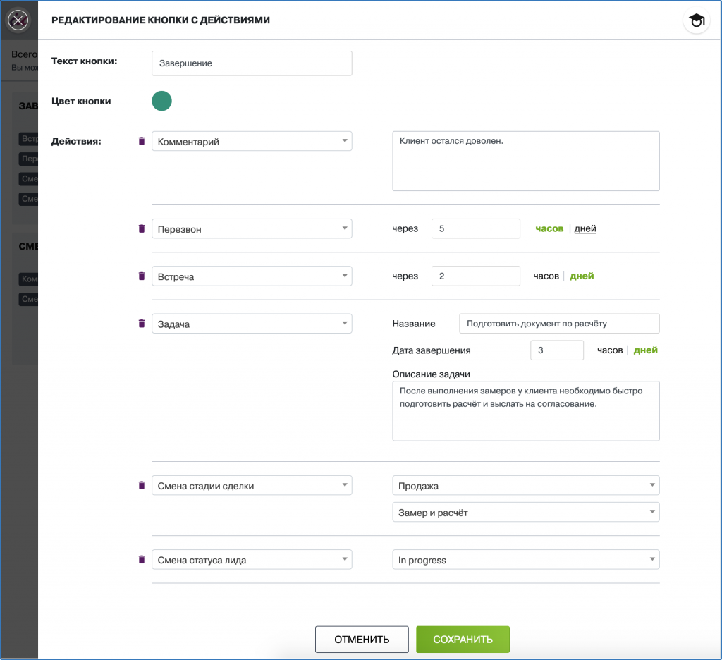The image size is (722, 660).
Task: Remove the Смена стадии сделки action
Action: [x=141, y=485]
